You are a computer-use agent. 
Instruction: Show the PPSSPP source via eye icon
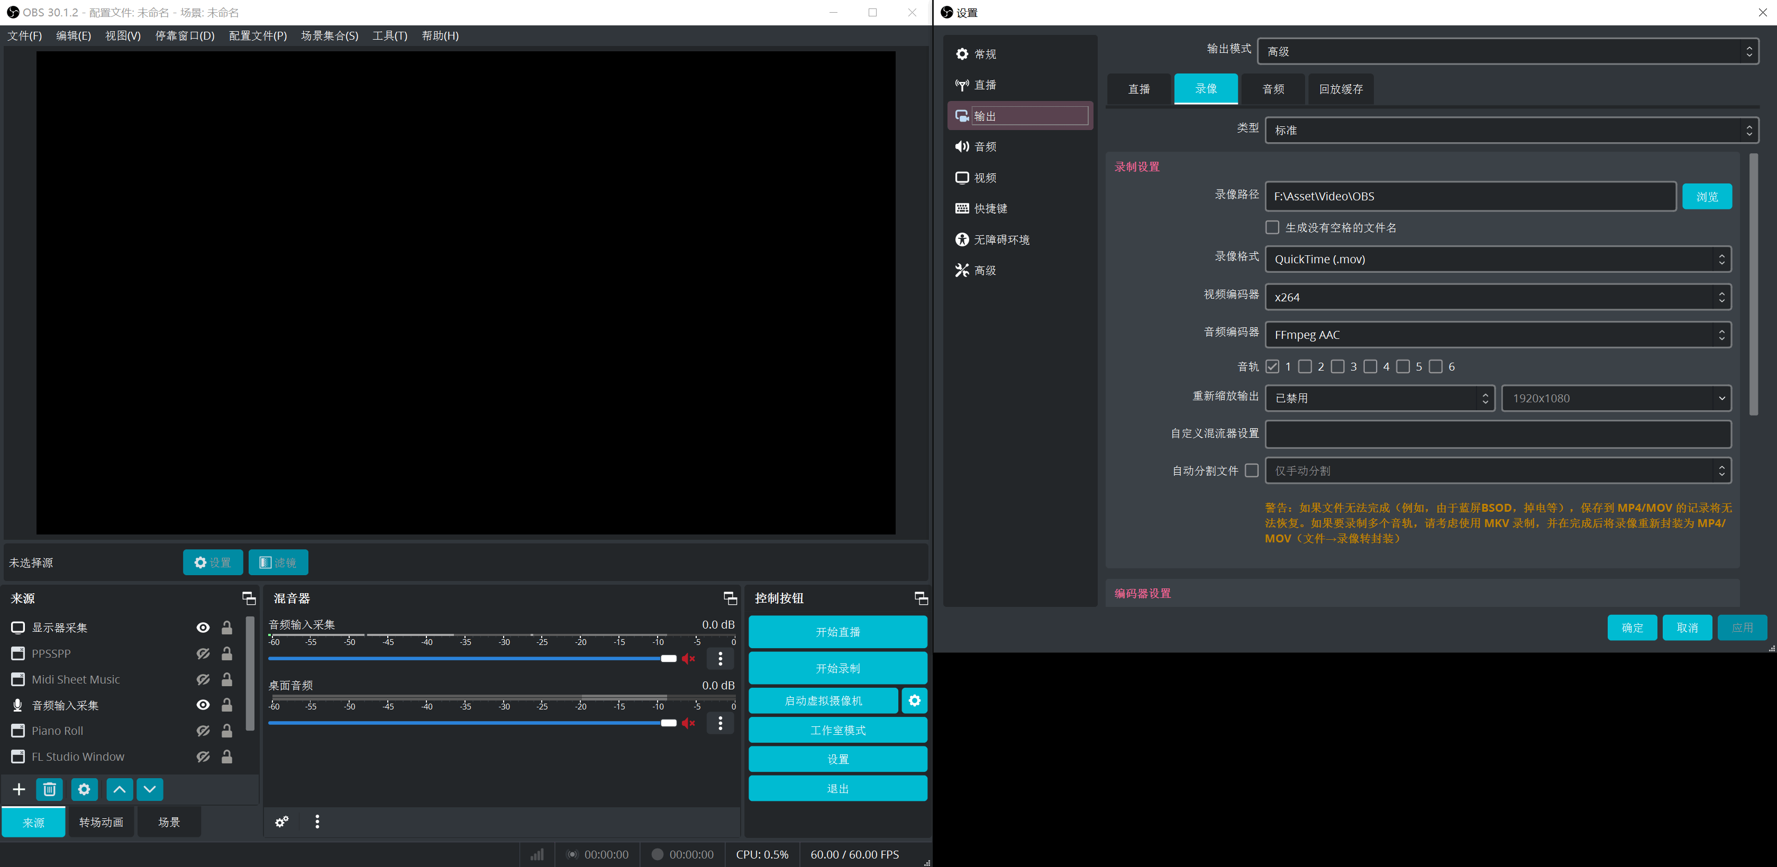tap(203, 653)
